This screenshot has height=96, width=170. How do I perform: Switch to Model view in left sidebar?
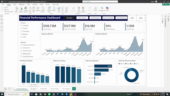[2, 23]
